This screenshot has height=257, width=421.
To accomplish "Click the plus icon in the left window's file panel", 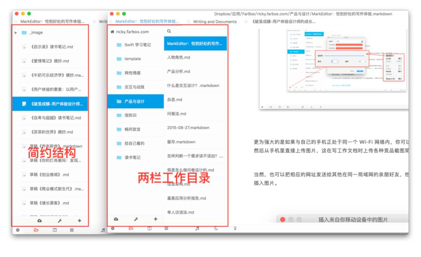I will (79, 221).
